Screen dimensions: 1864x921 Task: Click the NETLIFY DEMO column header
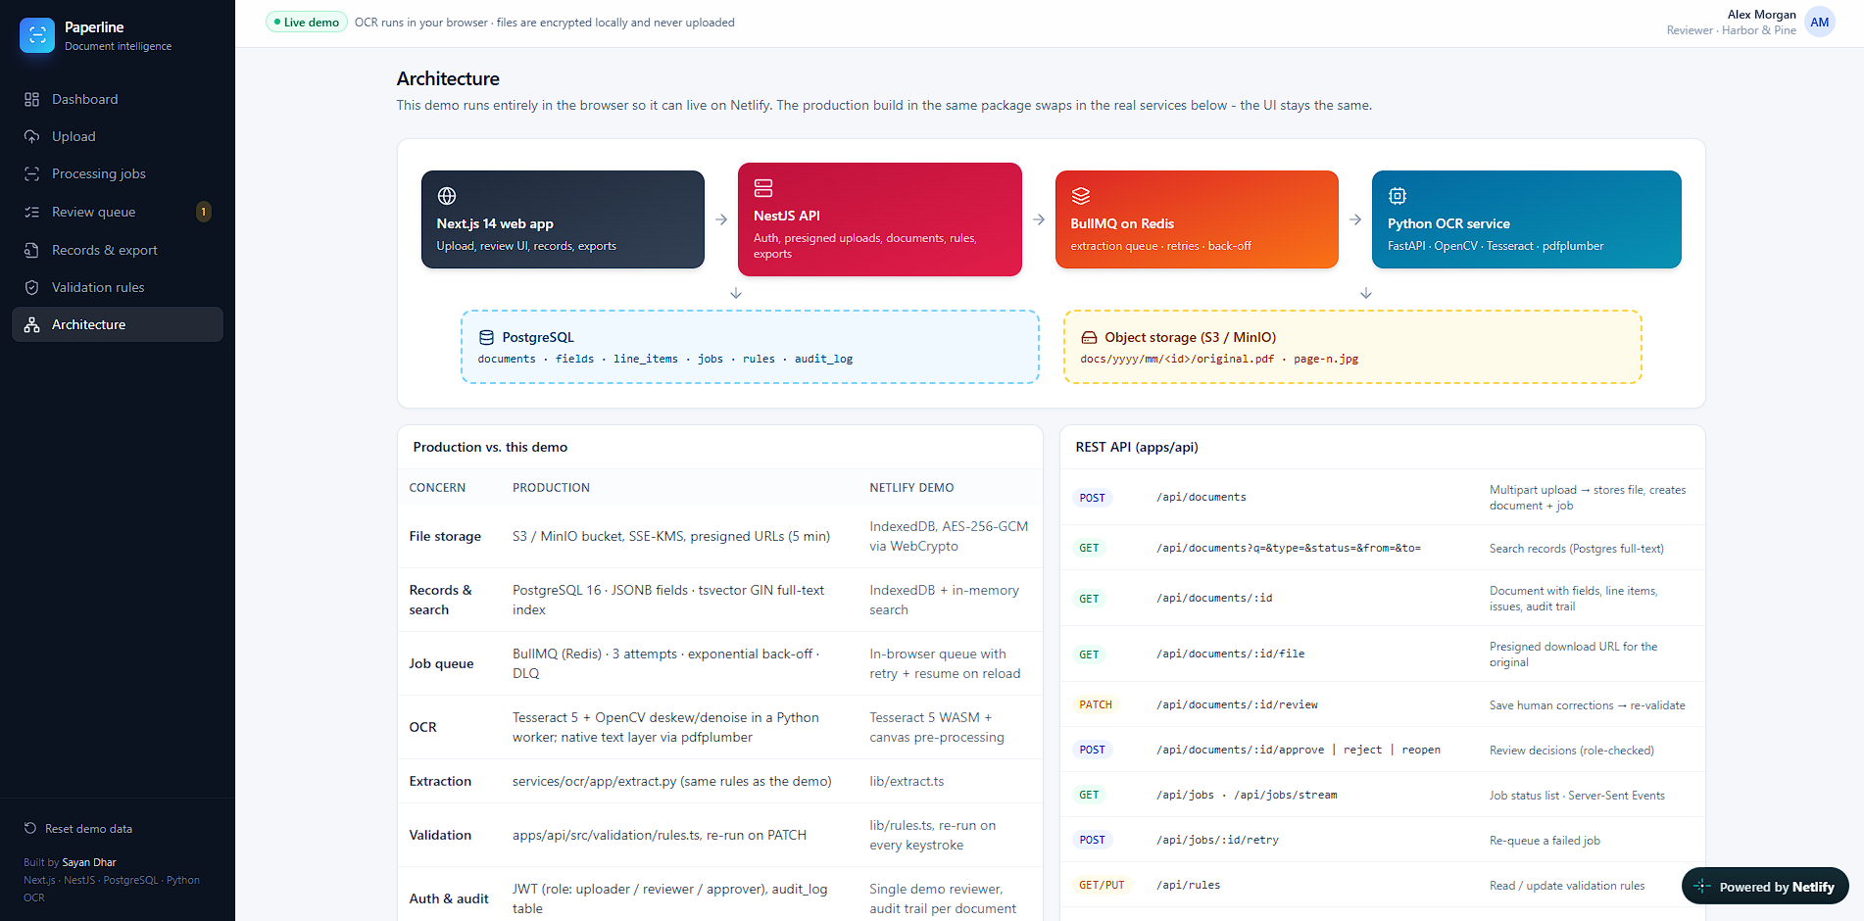pyautogui.click(x=911, y=487)
